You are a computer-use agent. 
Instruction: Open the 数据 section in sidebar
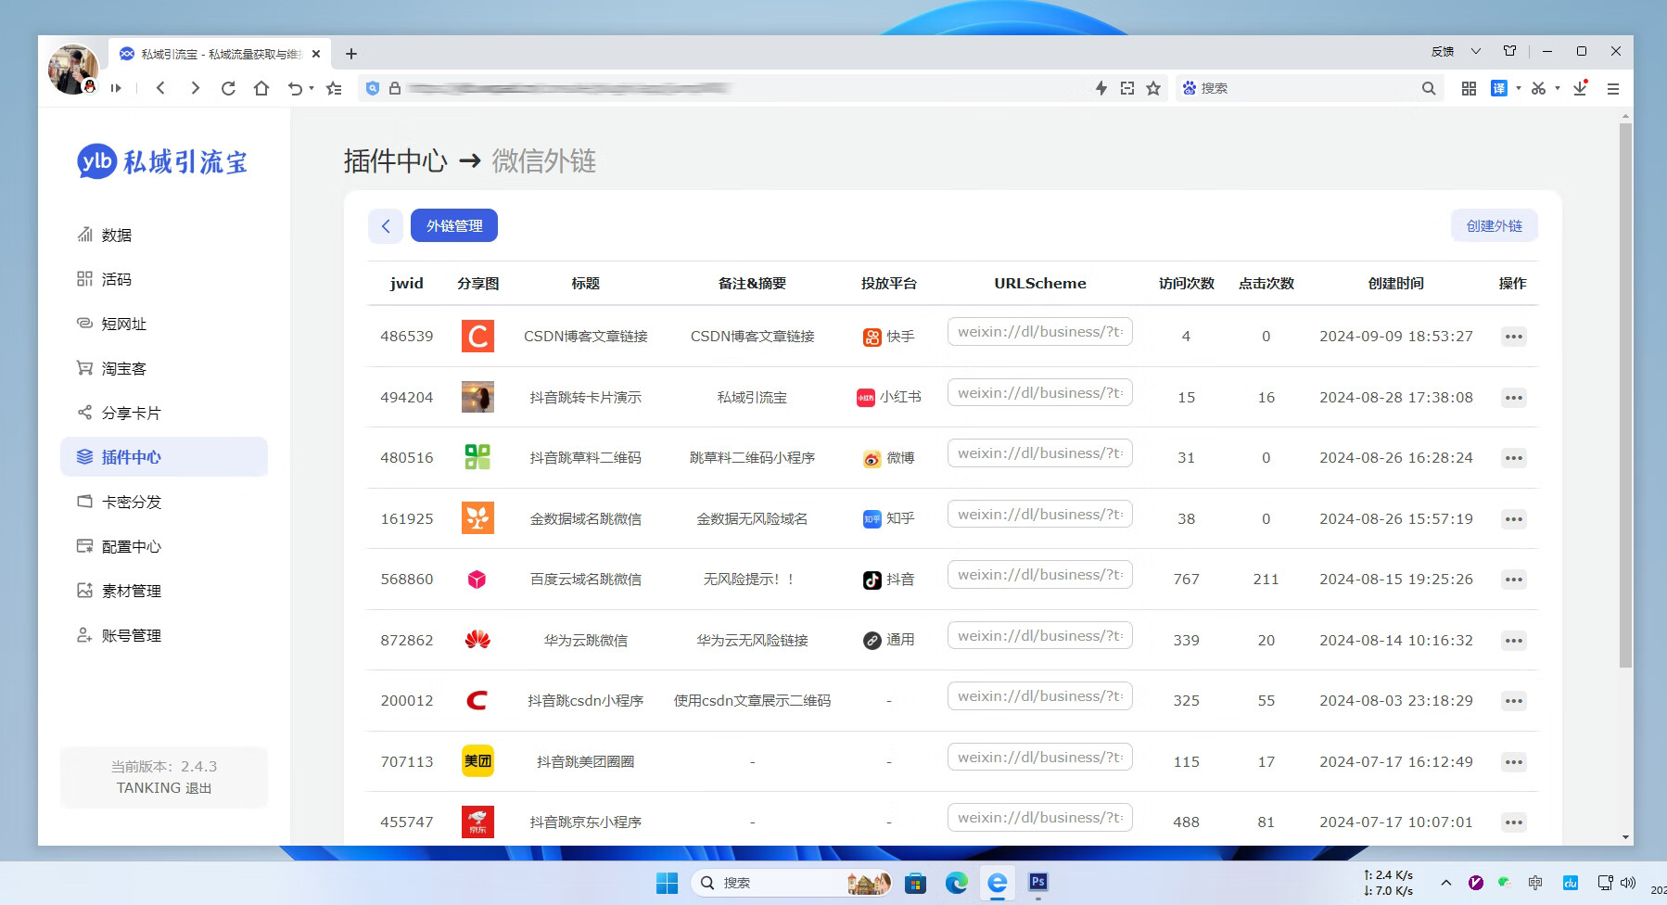116,235
